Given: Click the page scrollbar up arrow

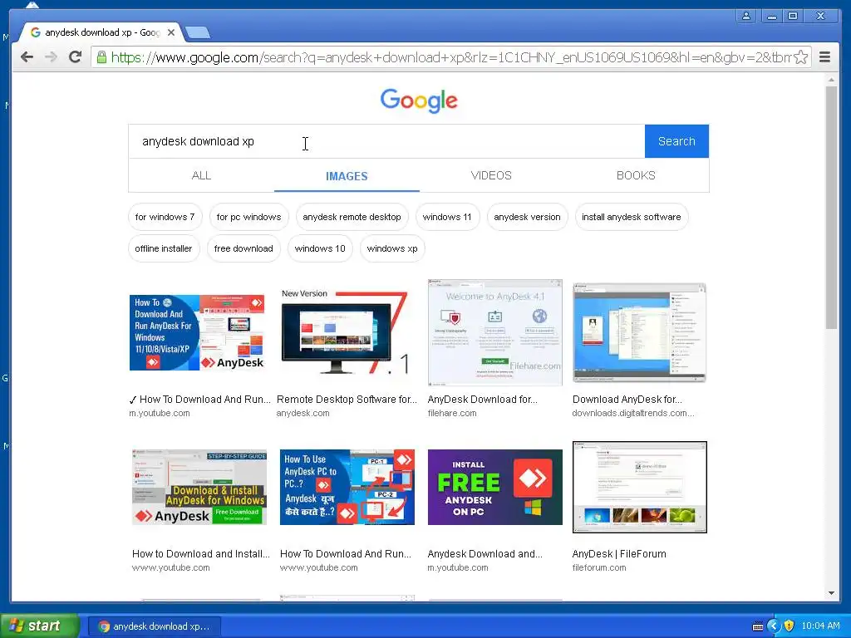Looking at the screenshot, I should point(831,80).
